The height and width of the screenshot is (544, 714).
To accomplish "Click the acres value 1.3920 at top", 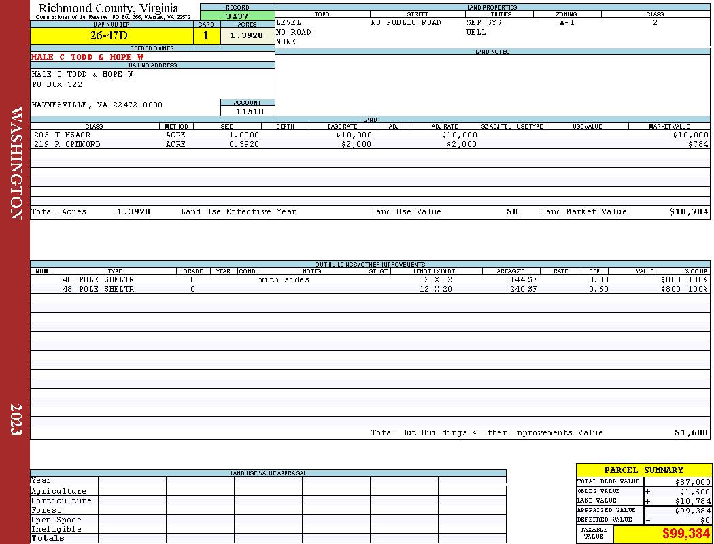I will click(247, 35).
